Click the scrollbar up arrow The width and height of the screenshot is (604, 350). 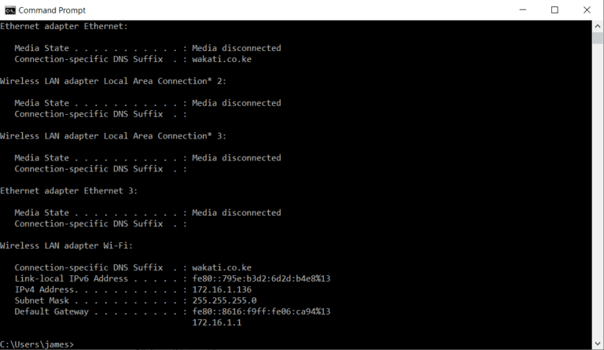tap(598, 26)
